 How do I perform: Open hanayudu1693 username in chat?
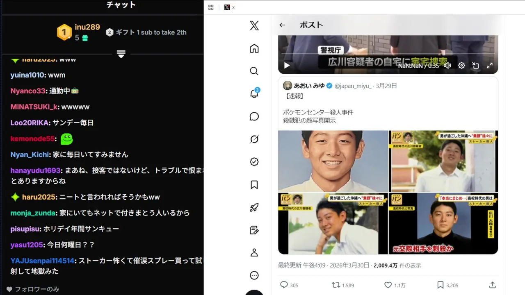[x=35, y=170]
